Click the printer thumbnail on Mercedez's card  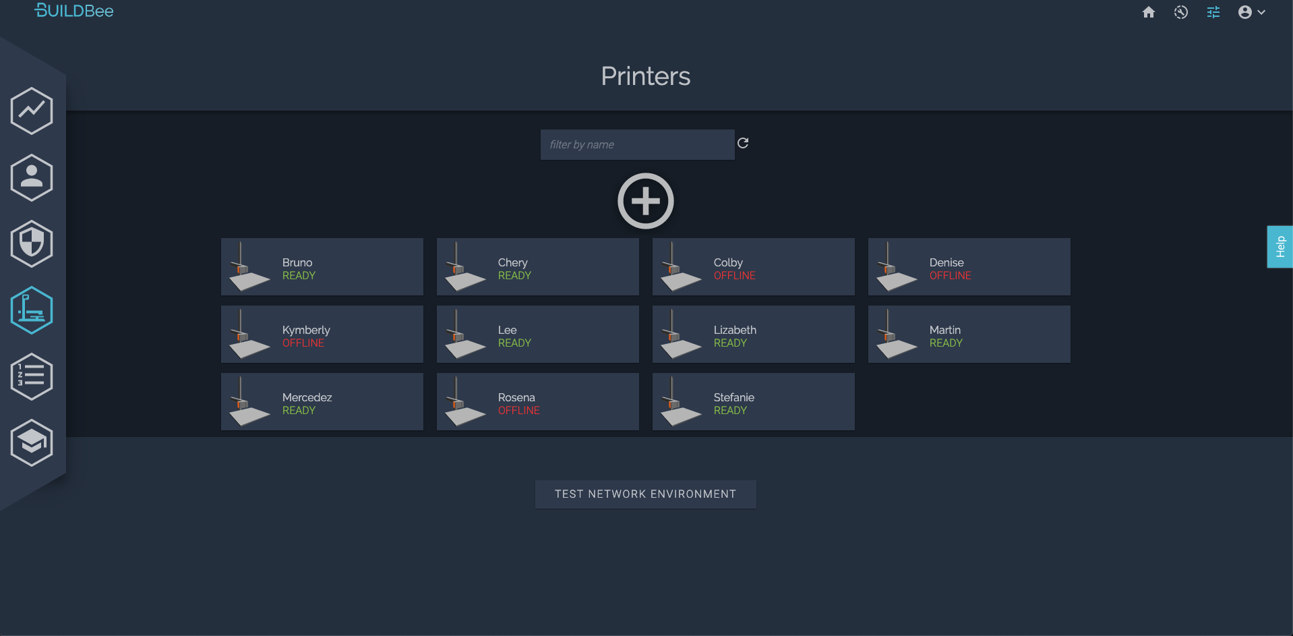(249, 402)
